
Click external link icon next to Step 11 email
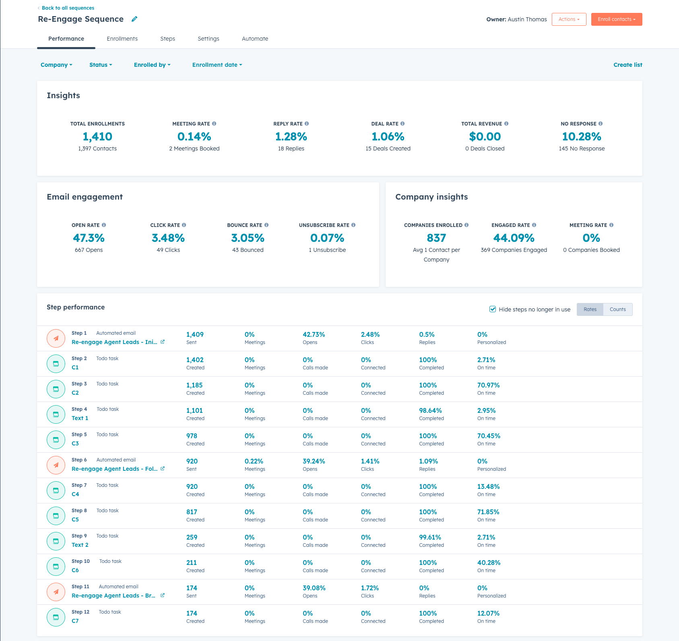(163, 595)
